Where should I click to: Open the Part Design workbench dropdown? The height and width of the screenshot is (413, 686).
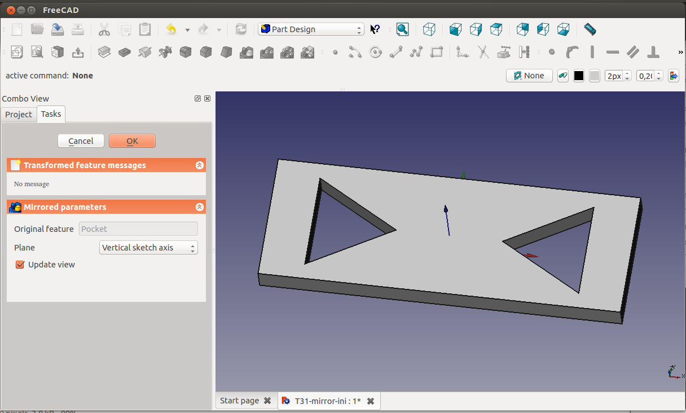coord(311,29)
